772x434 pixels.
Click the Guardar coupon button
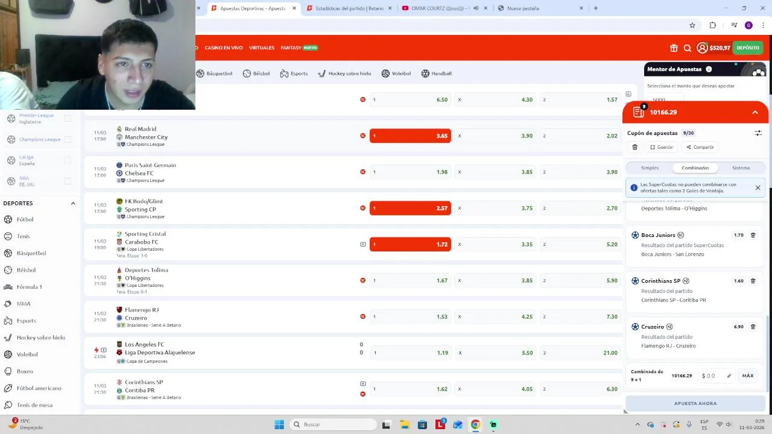click(x=662, y=147)
